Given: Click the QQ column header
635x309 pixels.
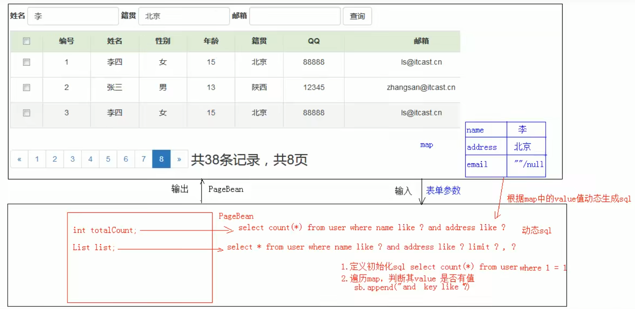Looking at the screenshot, I should [314, 41].
